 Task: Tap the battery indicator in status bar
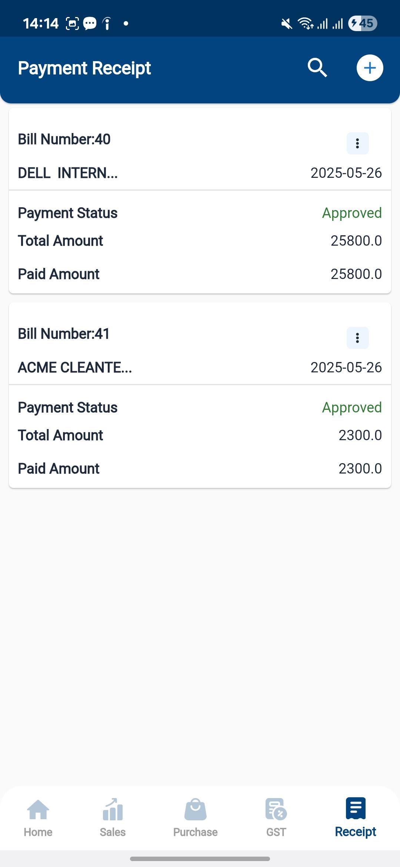coord(363,23)
